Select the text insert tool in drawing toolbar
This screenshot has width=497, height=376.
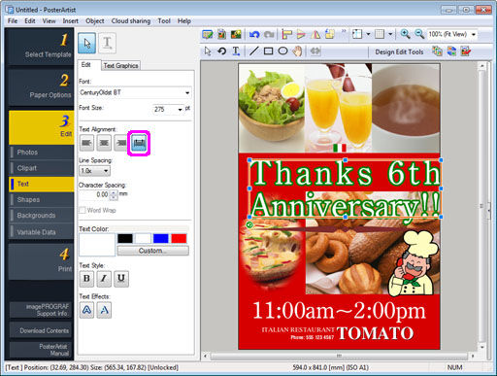coord(236,51)
